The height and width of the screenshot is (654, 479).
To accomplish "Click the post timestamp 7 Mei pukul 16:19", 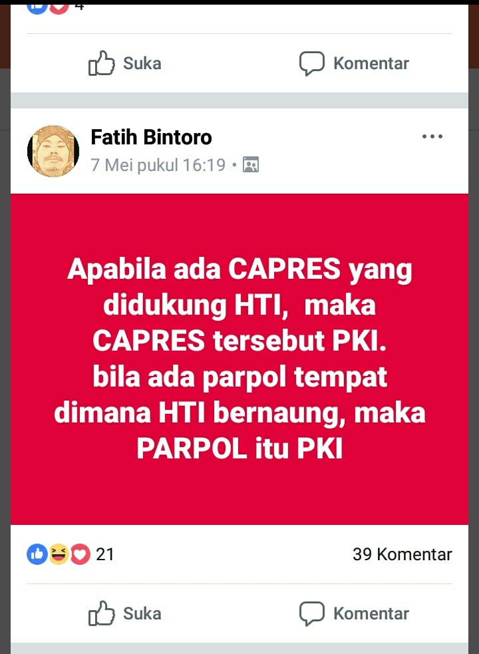I will [x=158, y=165].
